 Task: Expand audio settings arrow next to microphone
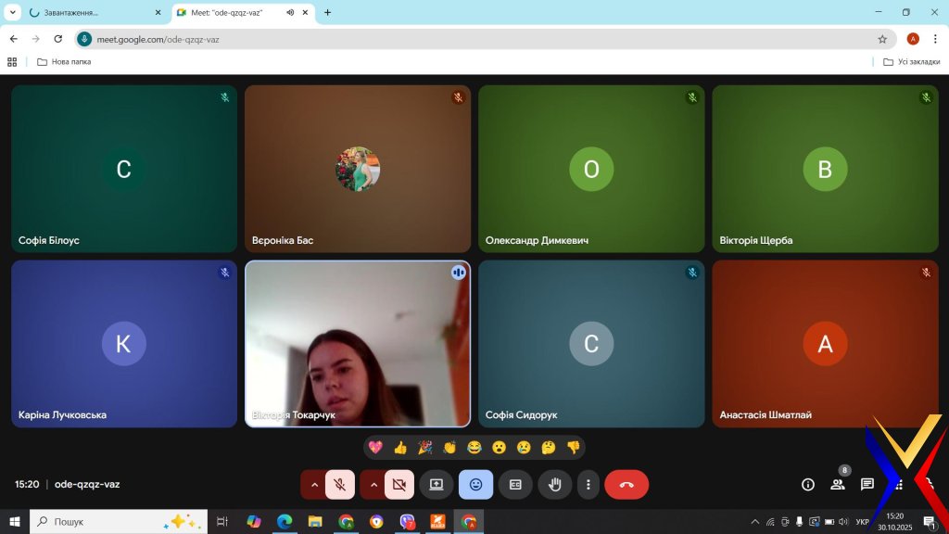pos(314,484)
